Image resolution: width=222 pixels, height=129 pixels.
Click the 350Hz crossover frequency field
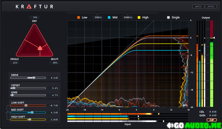[98, 18]
